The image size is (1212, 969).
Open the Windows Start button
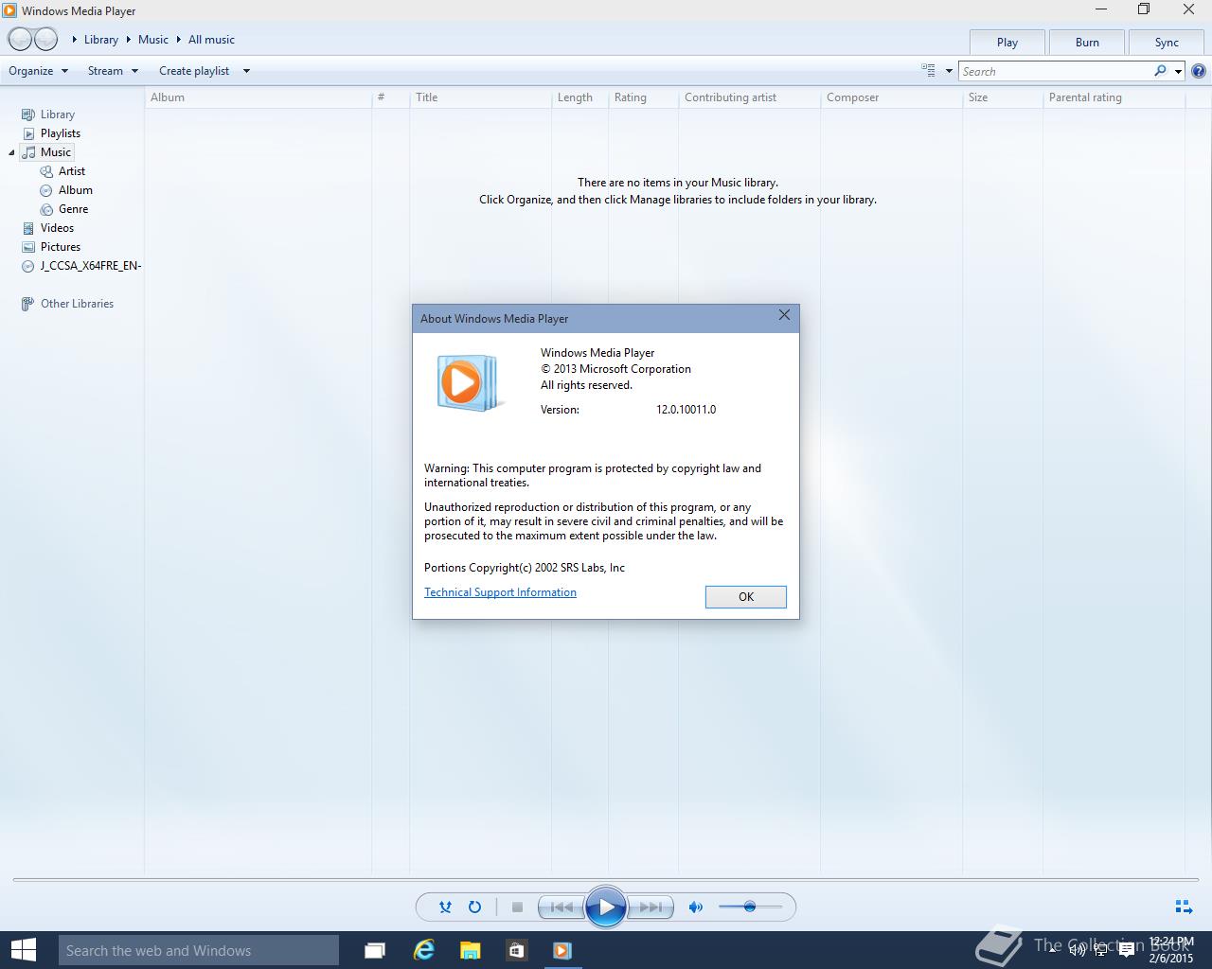tap(23, 950)
